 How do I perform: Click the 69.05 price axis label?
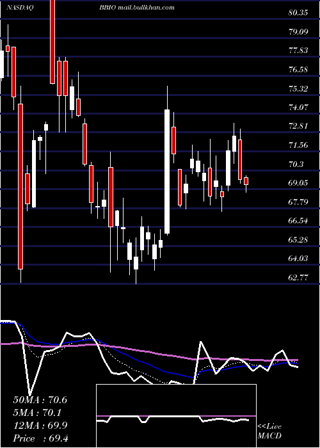click(298, 183)
